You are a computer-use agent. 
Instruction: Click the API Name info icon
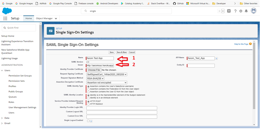[217, 58]
